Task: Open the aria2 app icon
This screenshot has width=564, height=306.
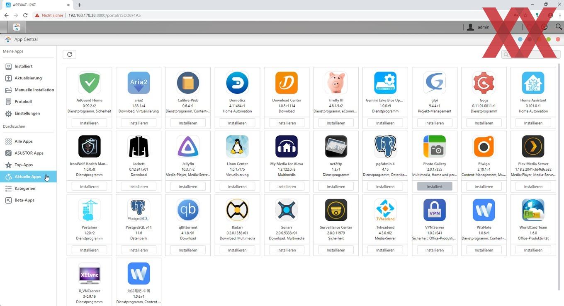Action: [x=139, y=83]
